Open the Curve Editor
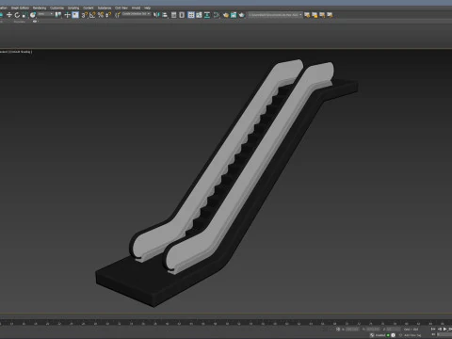 [199, 15]
